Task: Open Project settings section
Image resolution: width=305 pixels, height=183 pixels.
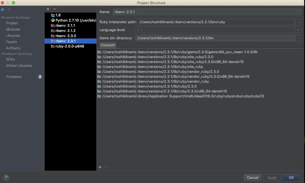Action: tap(12, 23)
